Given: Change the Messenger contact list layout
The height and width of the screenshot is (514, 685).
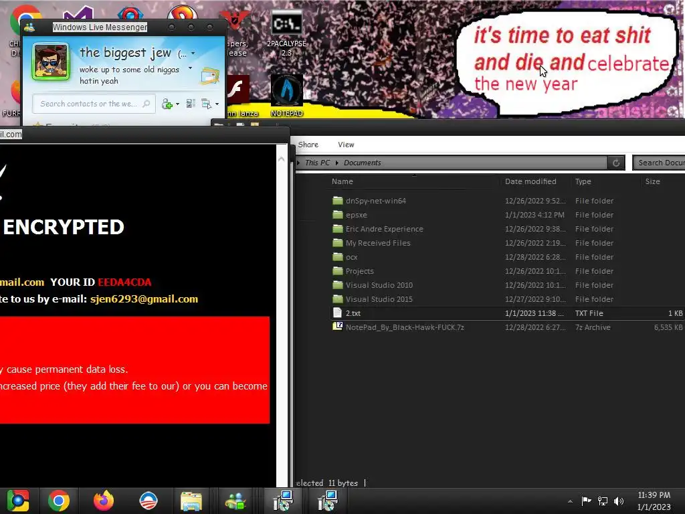Looking at the screenshot, I should 191,104.
